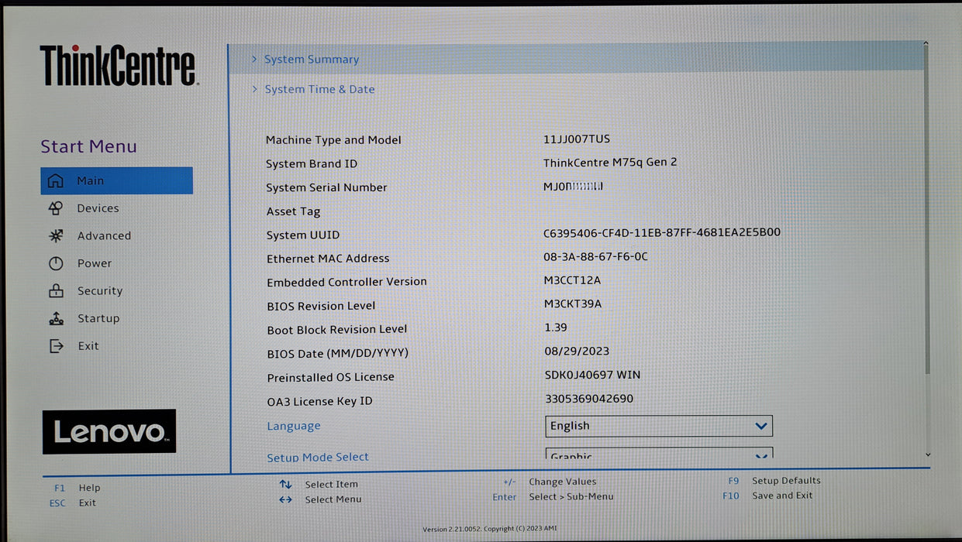
Task: Open the Main menu entry
Action: (x=116, y=180)
